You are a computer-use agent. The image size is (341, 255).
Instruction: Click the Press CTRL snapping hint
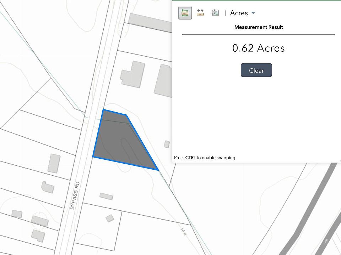click(x=205, y=158)
